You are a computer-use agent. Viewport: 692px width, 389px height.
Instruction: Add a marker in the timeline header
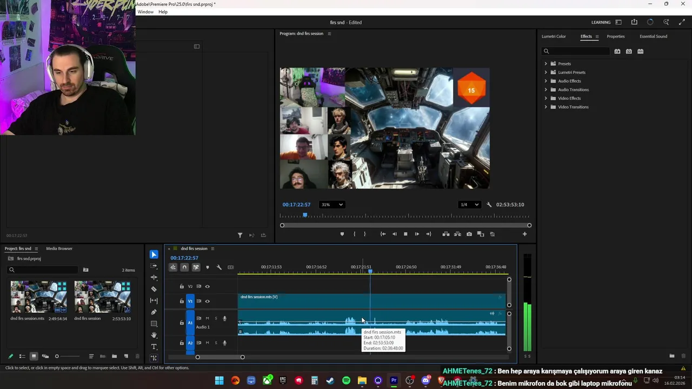[207, 267]
